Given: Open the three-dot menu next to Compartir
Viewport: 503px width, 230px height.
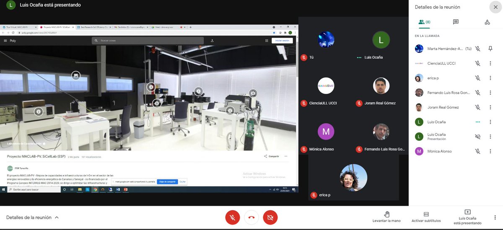Looking at the screenshot, I should 286,156.
